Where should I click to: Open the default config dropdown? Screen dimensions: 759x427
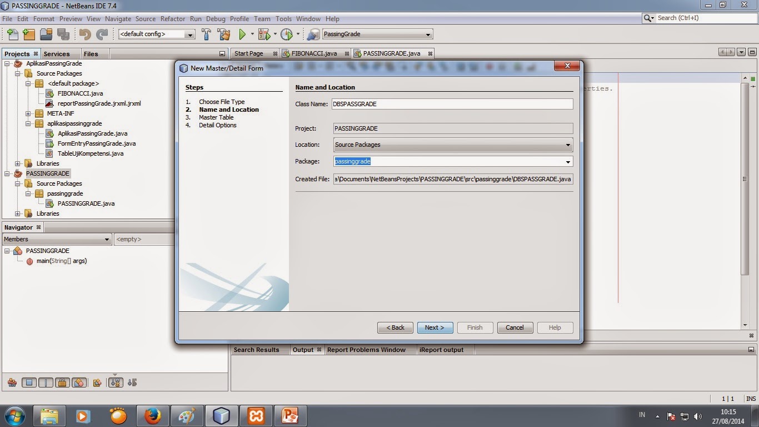191,34
